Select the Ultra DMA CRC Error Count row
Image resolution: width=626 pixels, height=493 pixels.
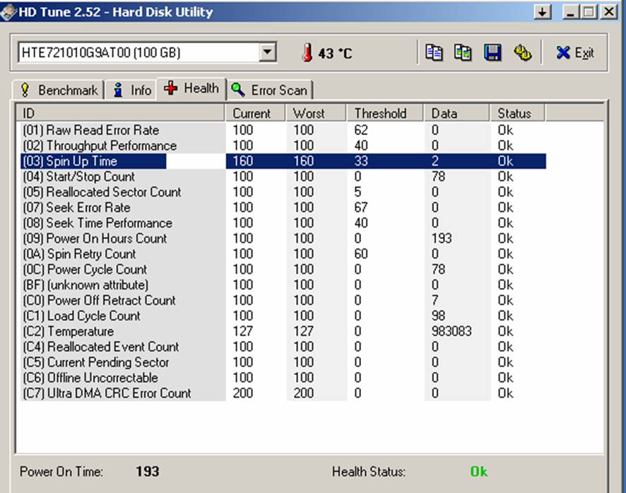pyautogui.click(x=107, y=393)
